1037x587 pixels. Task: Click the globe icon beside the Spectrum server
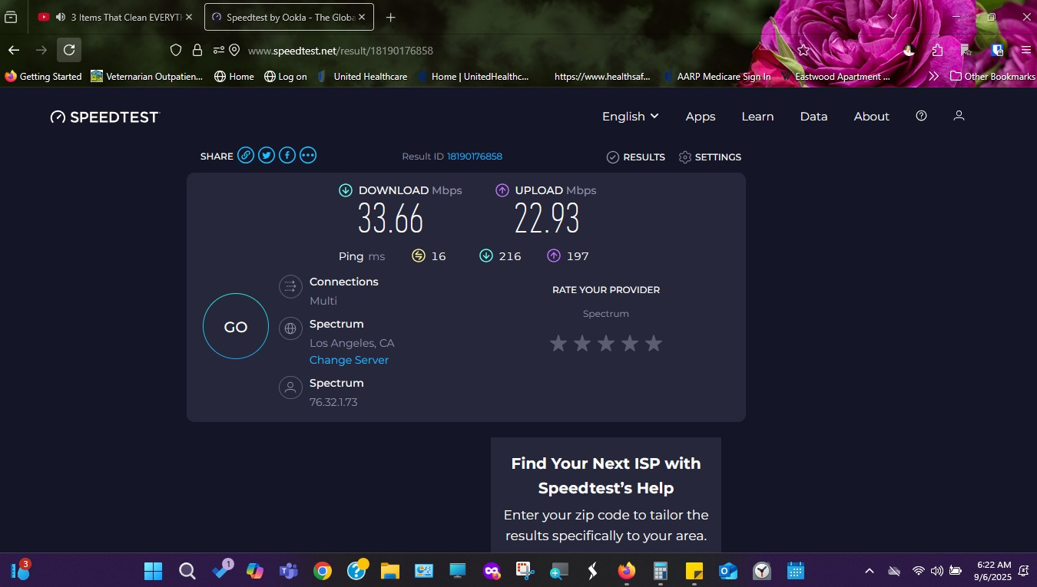pos(290,328)
